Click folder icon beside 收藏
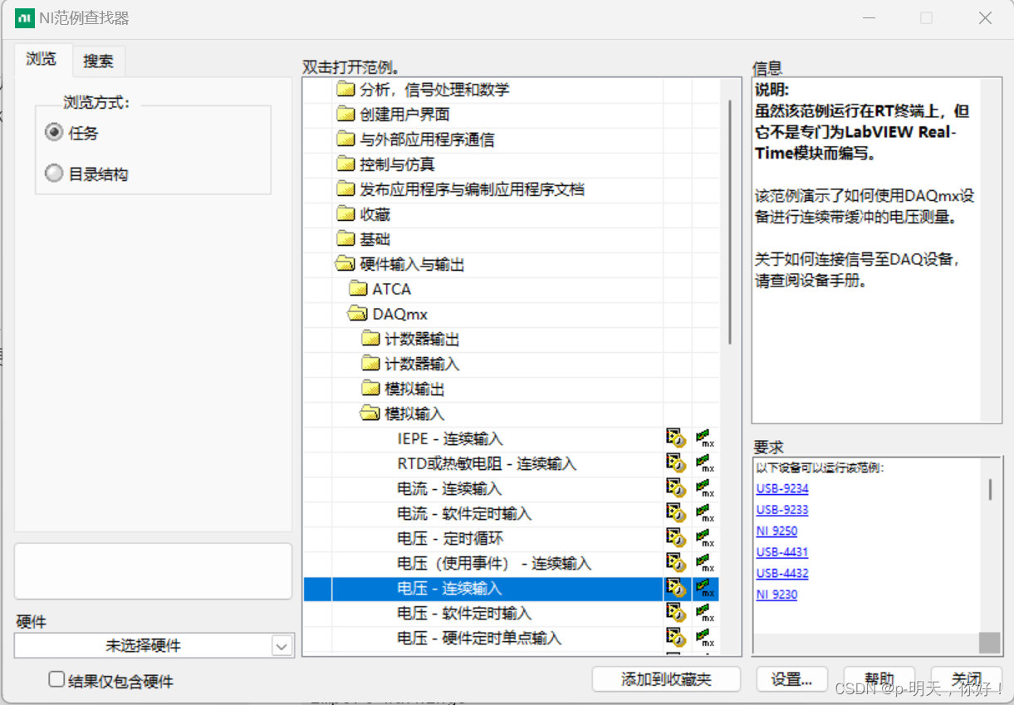The width and height of the screenshot is (1014, 705). click(x=345, y=214)
